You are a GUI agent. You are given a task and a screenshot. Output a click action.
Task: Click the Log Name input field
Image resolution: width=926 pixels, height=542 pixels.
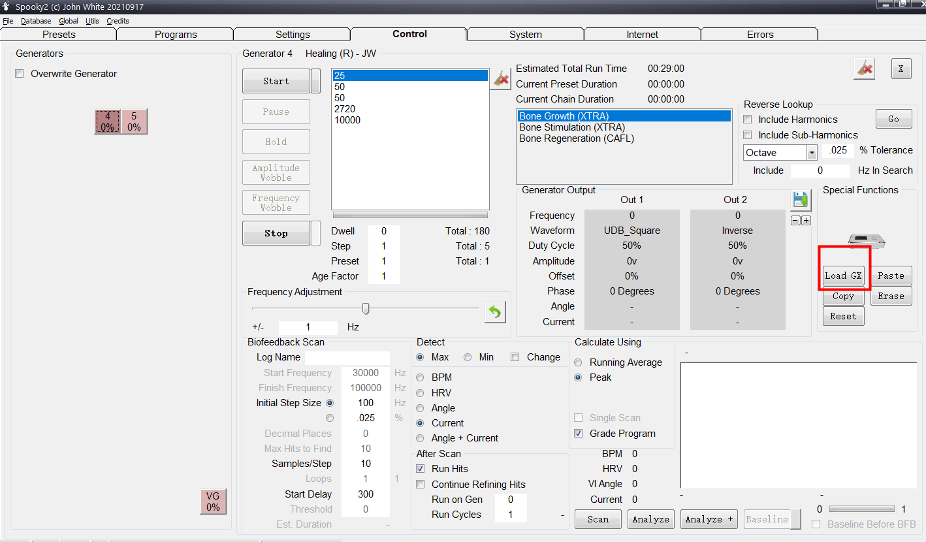pyautogui.click(x=347, y=357)
